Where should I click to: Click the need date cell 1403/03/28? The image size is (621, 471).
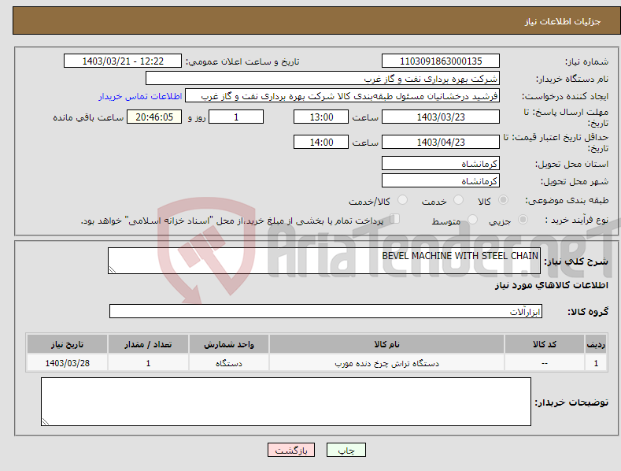[x=68, y=363]
